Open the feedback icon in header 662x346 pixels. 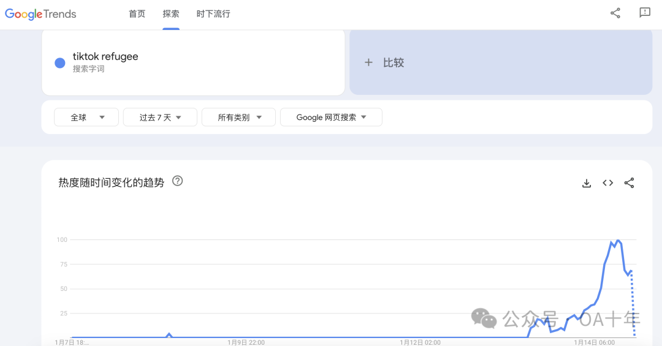click(645, 13)
